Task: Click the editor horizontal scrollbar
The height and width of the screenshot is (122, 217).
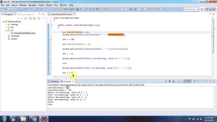Action: click(x=132, y=77)
